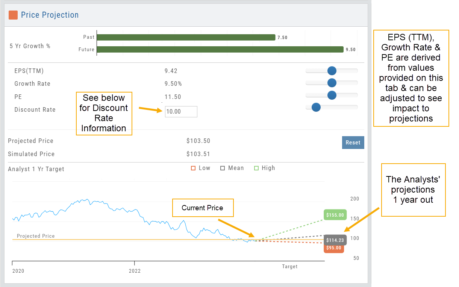Click the 2022 marker on the timeline axis
Viewport: 459px width, 287px height.
[135, 270]
